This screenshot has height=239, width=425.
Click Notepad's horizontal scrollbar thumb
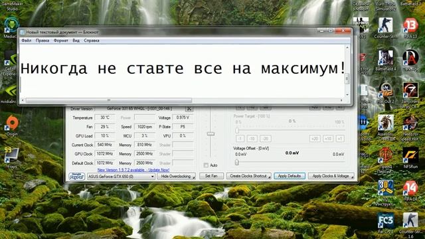coord(109,100)
